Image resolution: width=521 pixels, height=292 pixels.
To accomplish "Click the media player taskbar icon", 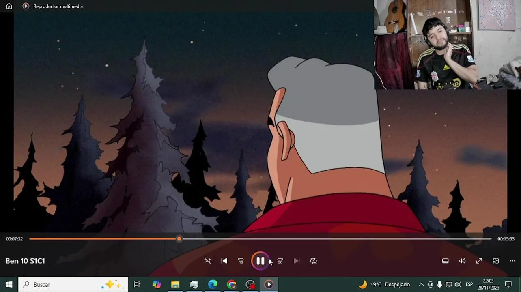I will coord(269,284).
